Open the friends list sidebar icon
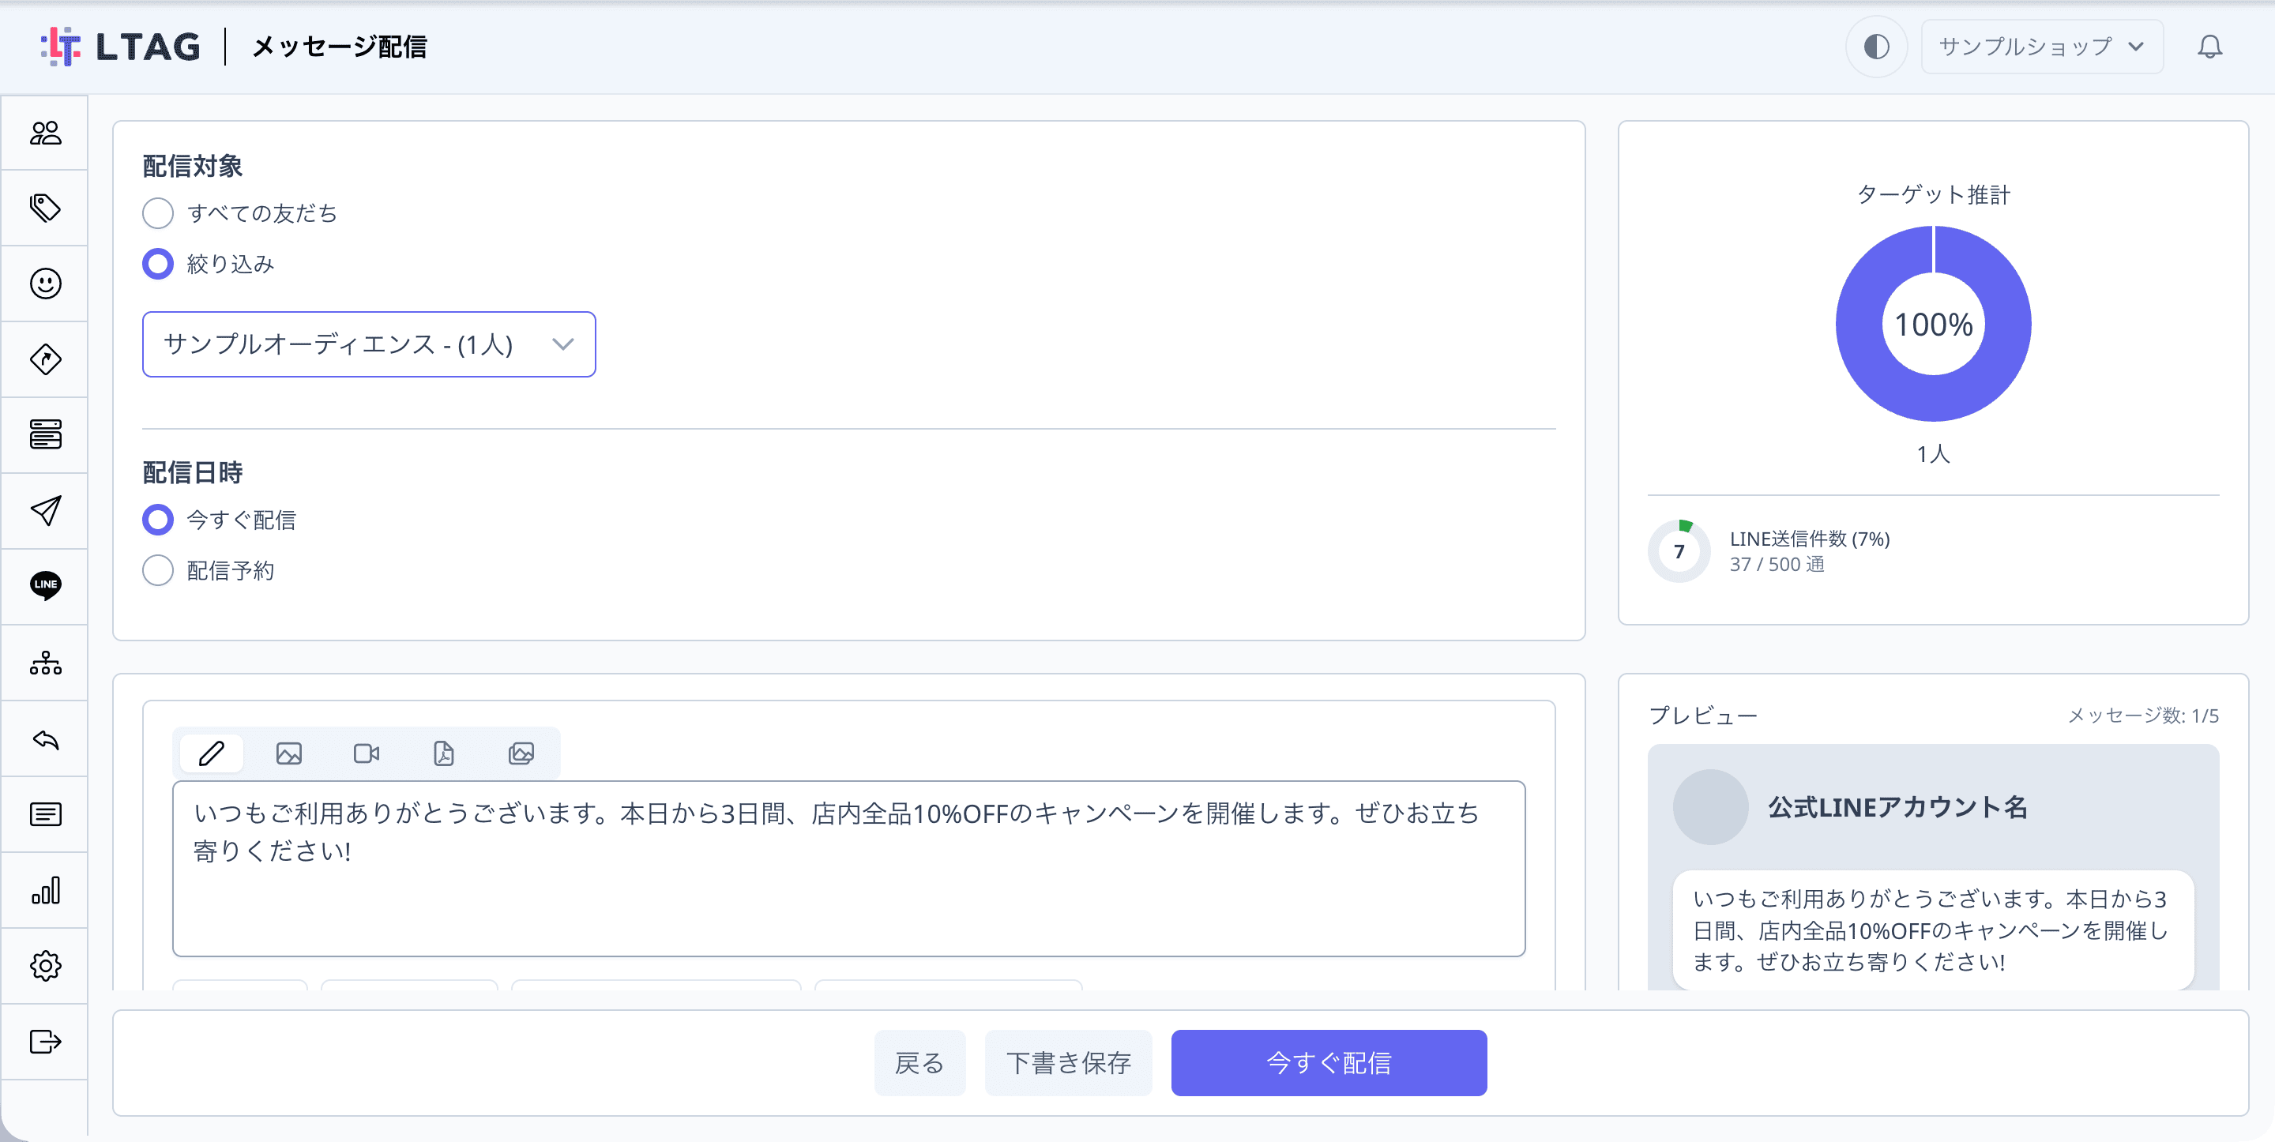2275x1142 pixels. click(x=45, y=133)
